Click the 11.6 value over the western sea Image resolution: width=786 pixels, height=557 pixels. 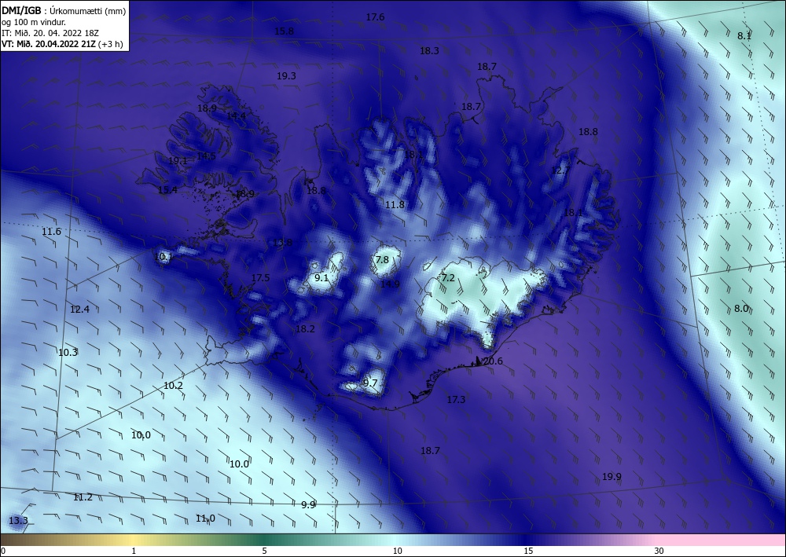(x=51, y=232)
